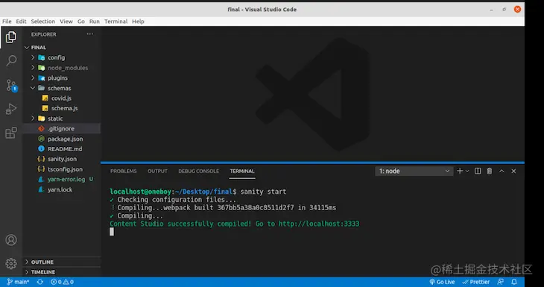
Task: Expand the OUTLINE section
Action: coord(62,262)
